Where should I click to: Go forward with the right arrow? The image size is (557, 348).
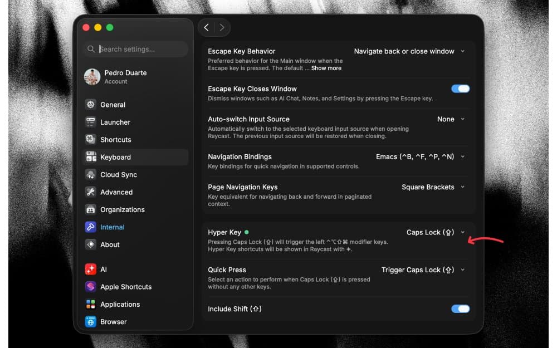pyautogui.click(x=222, y=27)
